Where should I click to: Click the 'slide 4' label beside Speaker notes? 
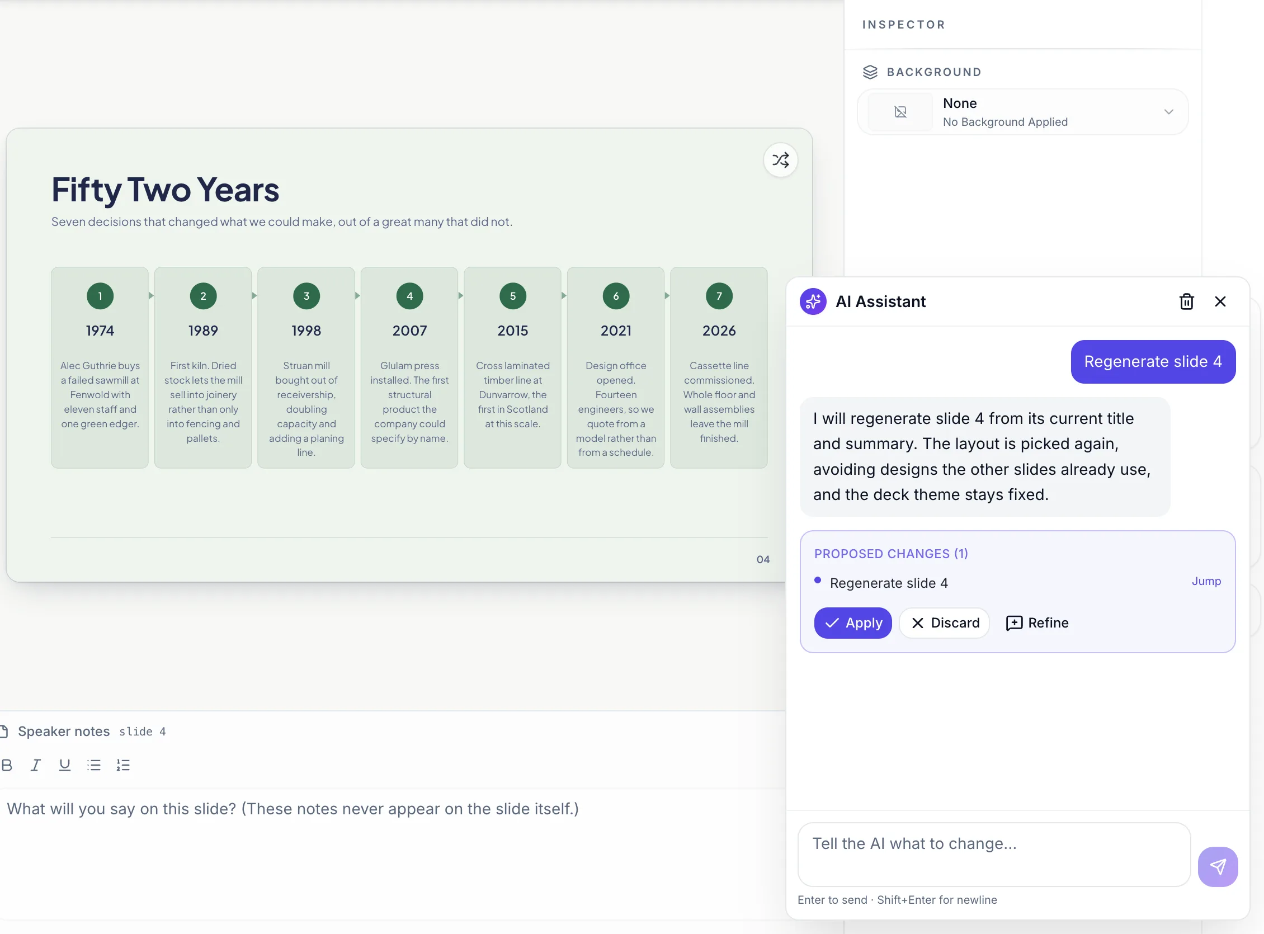[143, 732]
